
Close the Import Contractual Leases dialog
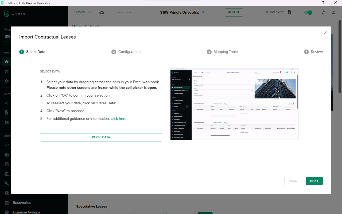[x=325, y=33]
